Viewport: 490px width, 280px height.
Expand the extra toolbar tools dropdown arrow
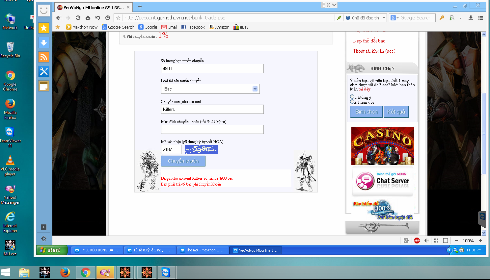[460, 18]
